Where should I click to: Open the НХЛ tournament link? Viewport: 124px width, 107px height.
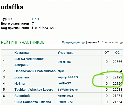point(35,19)
